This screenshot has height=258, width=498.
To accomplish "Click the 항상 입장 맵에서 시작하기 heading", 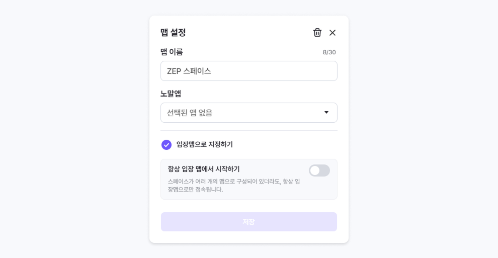I will tap(204, 169).
